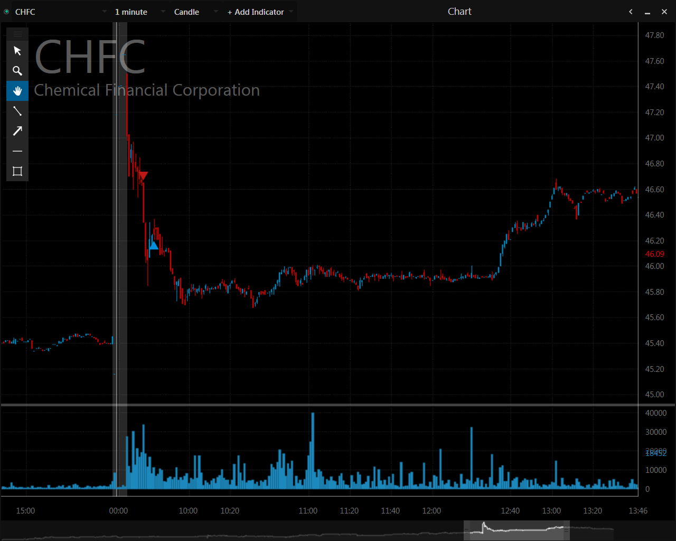Click the highlighted range in overview navigator
Viewport: 676px width, 541px height.
click(517, 530)
